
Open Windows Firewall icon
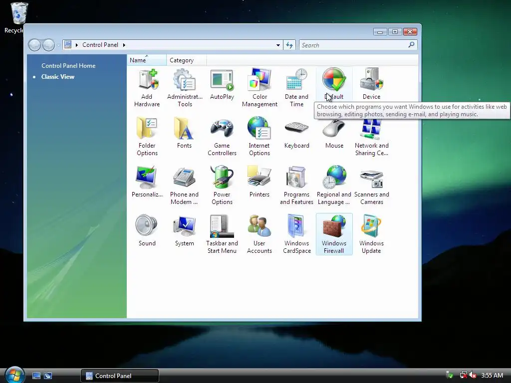click(x=334, y=234)
